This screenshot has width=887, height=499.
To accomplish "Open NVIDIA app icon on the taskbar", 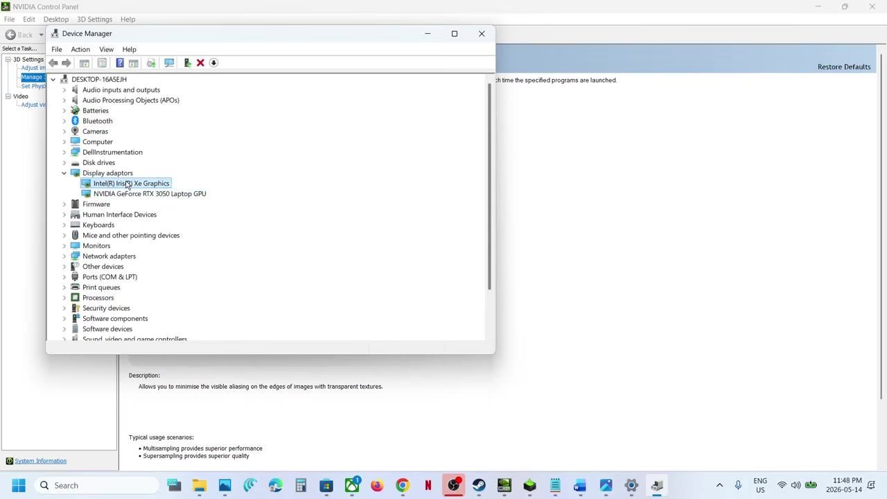I will pos(504,485).
